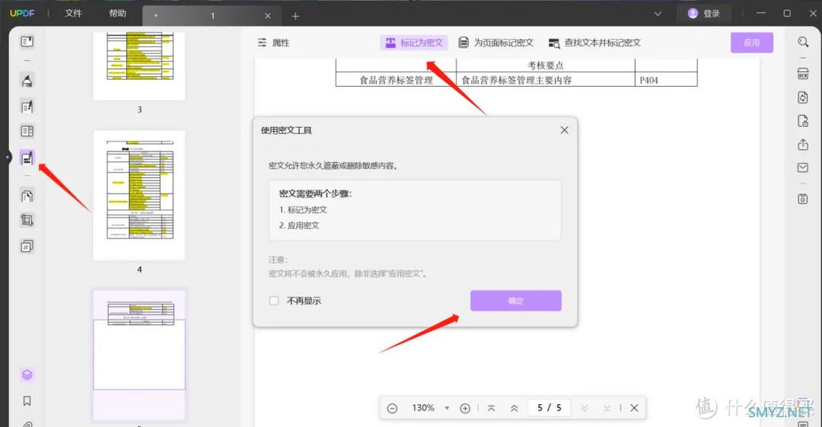Screen dimensions: 822x427
Task: Enable the 不再显示 checkbox
Action: (x=274, y=301)
